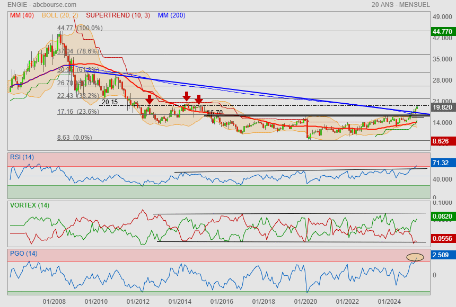Click the rightmost red down arrow marker

(198, 100)
